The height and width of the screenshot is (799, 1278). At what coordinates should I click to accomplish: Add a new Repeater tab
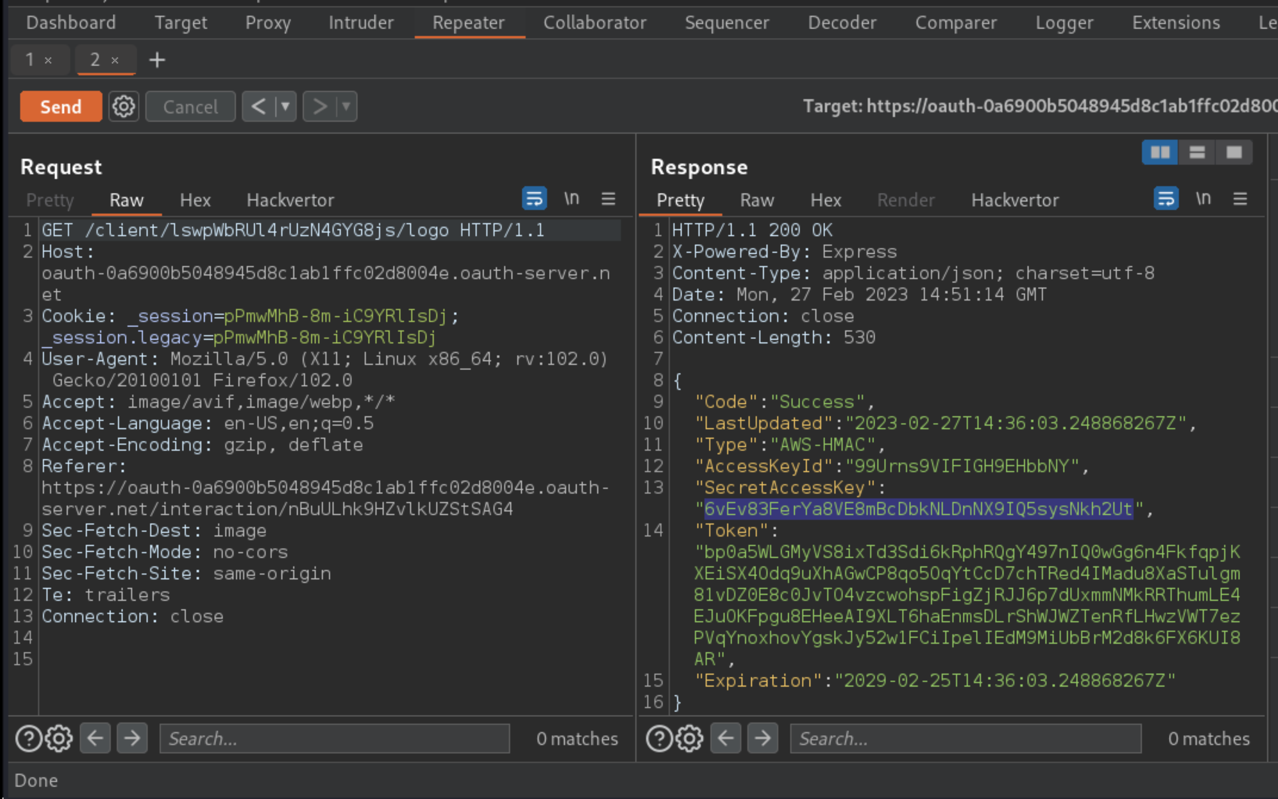(157, 60)
